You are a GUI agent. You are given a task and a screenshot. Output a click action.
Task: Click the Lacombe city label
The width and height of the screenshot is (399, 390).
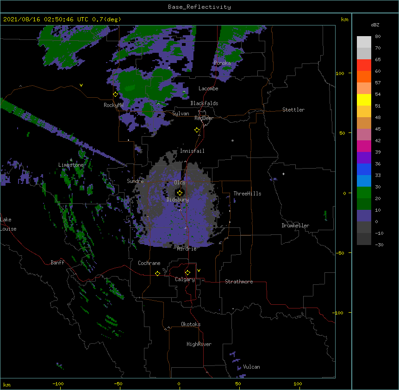coord(208,88)
